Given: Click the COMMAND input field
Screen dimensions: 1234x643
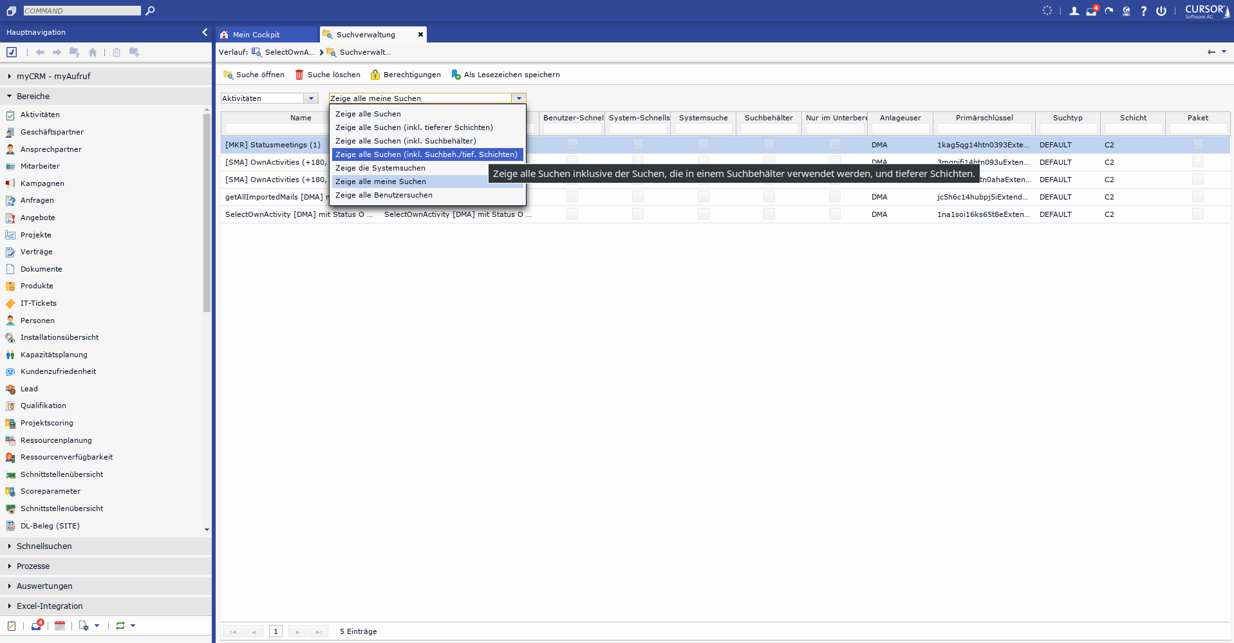Looking at the screenshot, I should pos(82,10).
